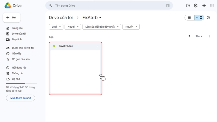The width and height of the screenshot is (217, 122).
Task: Open the Google apps grid
Action: pyautogui.click(x=212, y=5)
